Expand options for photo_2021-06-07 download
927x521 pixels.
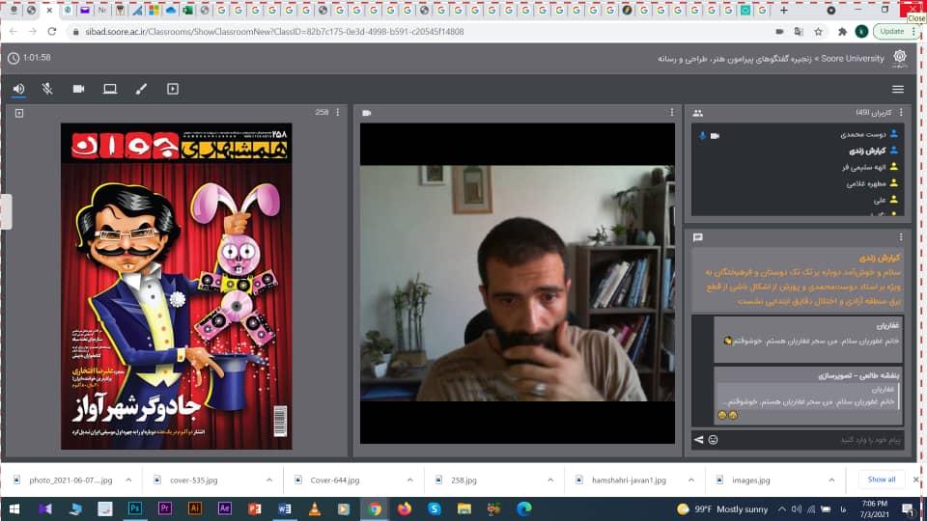coord(128,480)
